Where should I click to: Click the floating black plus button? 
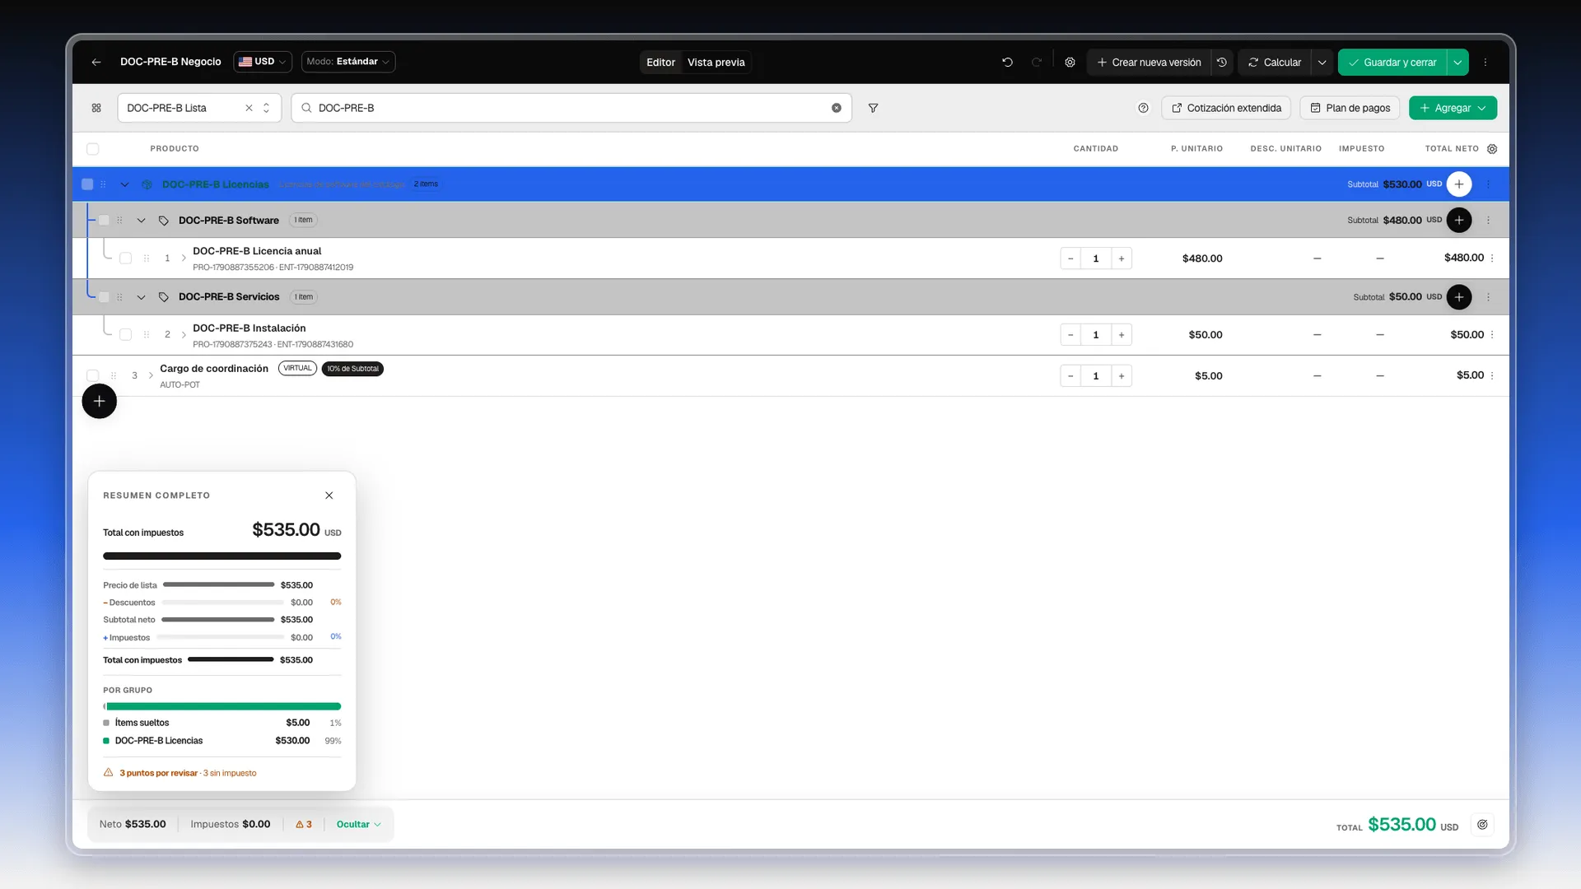coord(99,401)
